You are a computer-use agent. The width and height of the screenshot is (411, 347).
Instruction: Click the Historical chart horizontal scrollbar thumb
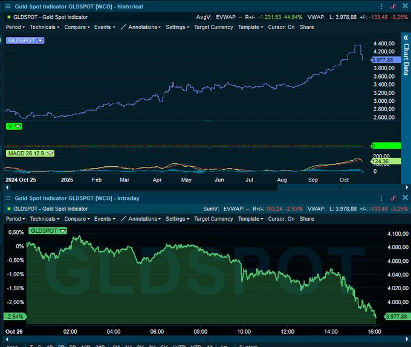(340, 187)
